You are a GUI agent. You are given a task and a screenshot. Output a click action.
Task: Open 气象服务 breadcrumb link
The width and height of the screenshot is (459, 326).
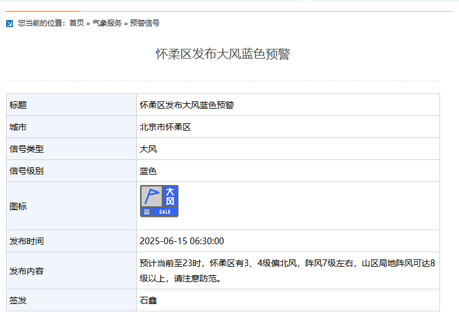(x=107, y=23)
